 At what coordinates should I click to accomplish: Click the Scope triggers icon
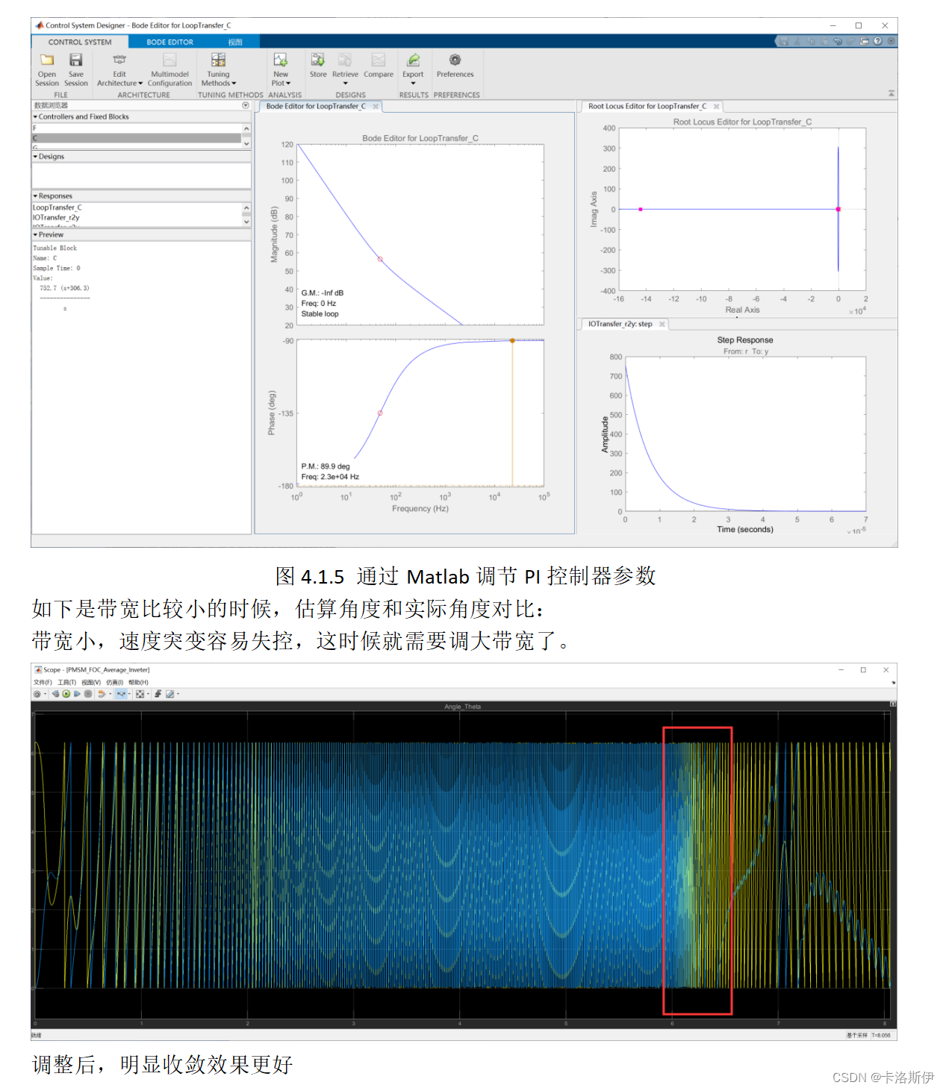coord(158,694)
